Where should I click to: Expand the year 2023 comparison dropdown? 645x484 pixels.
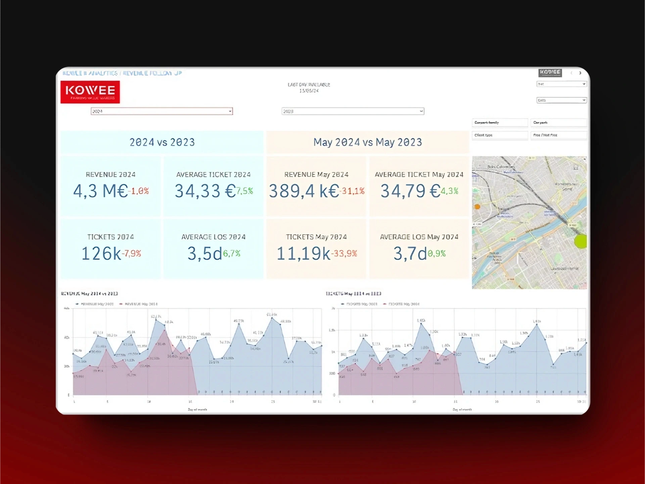pos(421,111)
